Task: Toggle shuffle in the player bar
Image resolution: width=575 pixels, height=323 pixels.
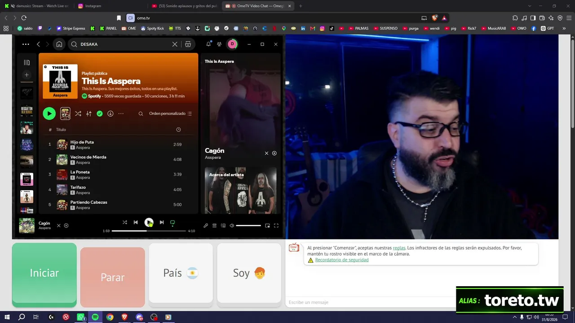Action: [x=125, y=222]
